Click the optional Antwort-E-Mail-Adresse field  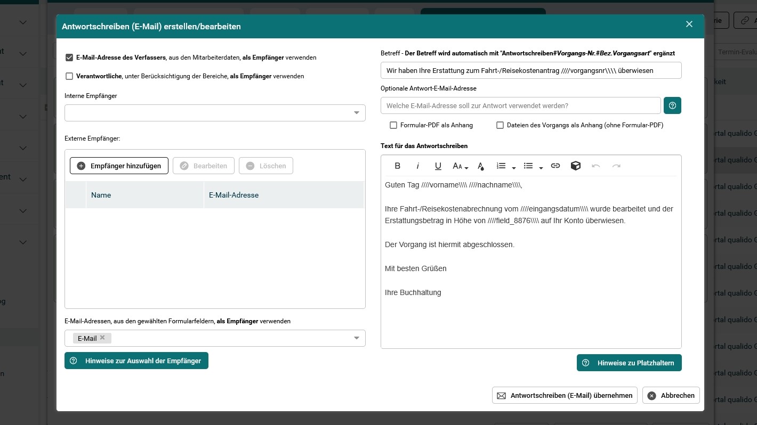[521, 105]
